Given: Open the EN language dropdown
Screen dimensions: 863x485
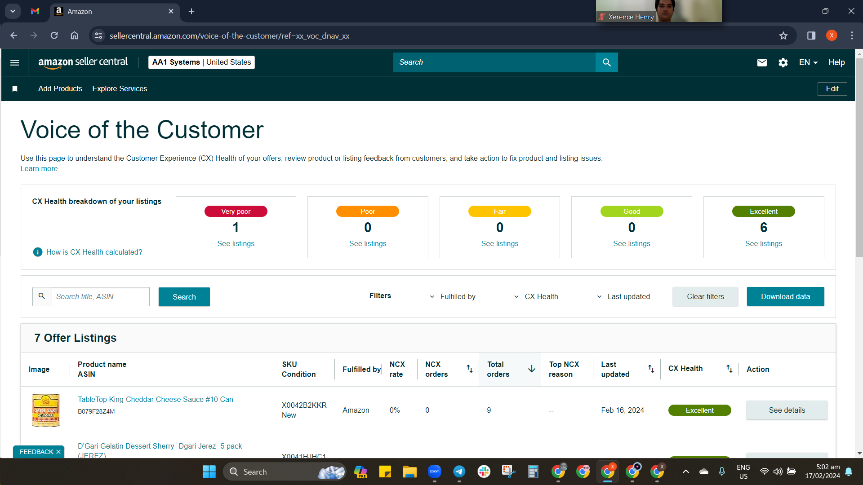Looking at the screenshot, I should pyautogui.click(x=808, y=62).
